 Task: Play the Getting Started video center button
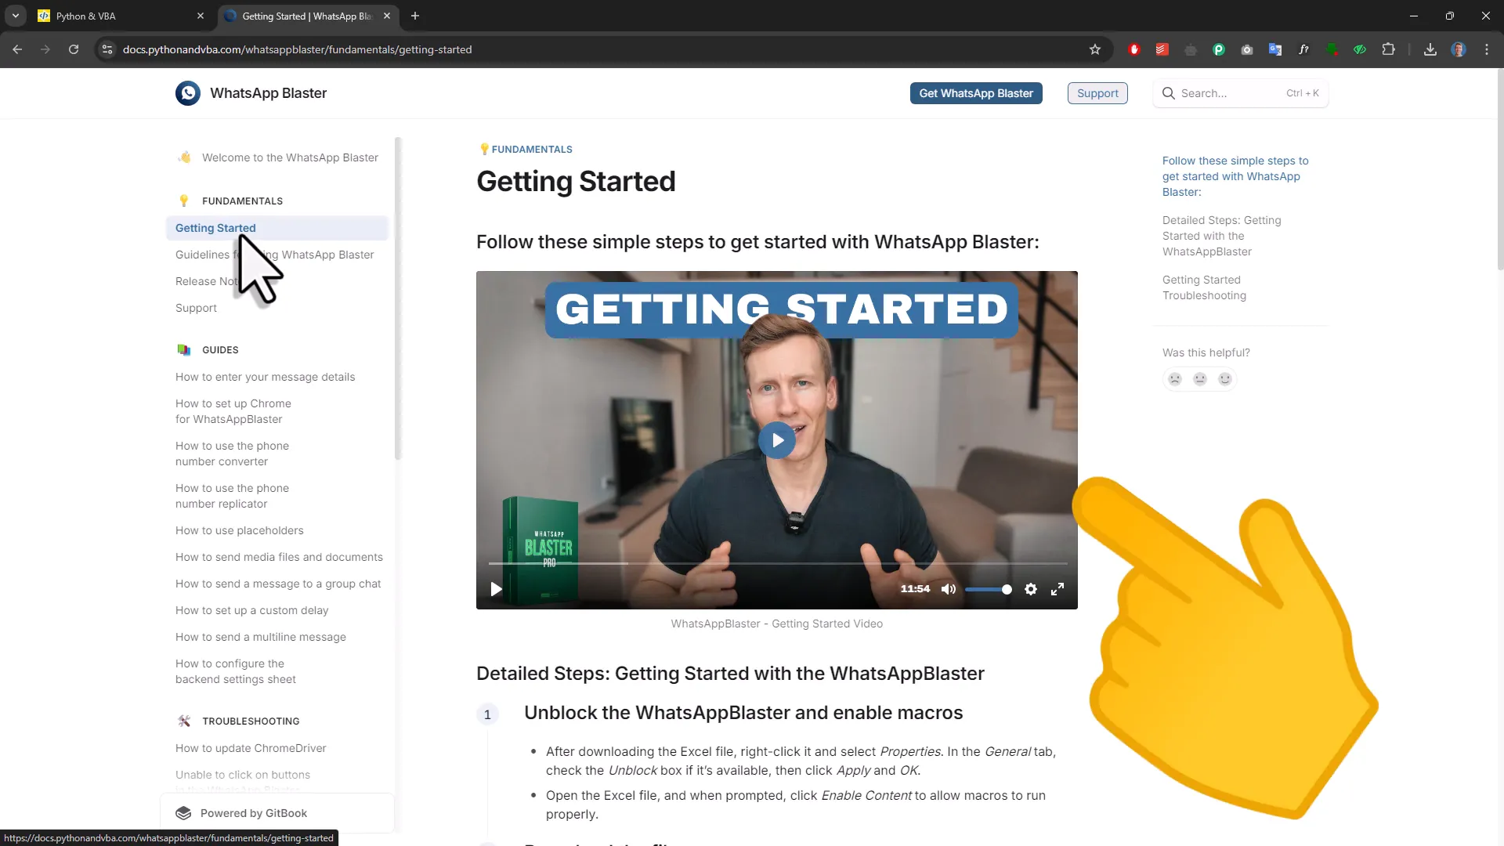[x=777, y=440]
